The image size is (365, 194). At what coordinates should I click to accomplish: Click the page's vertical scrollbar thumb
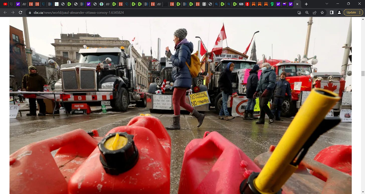(363, 73)
